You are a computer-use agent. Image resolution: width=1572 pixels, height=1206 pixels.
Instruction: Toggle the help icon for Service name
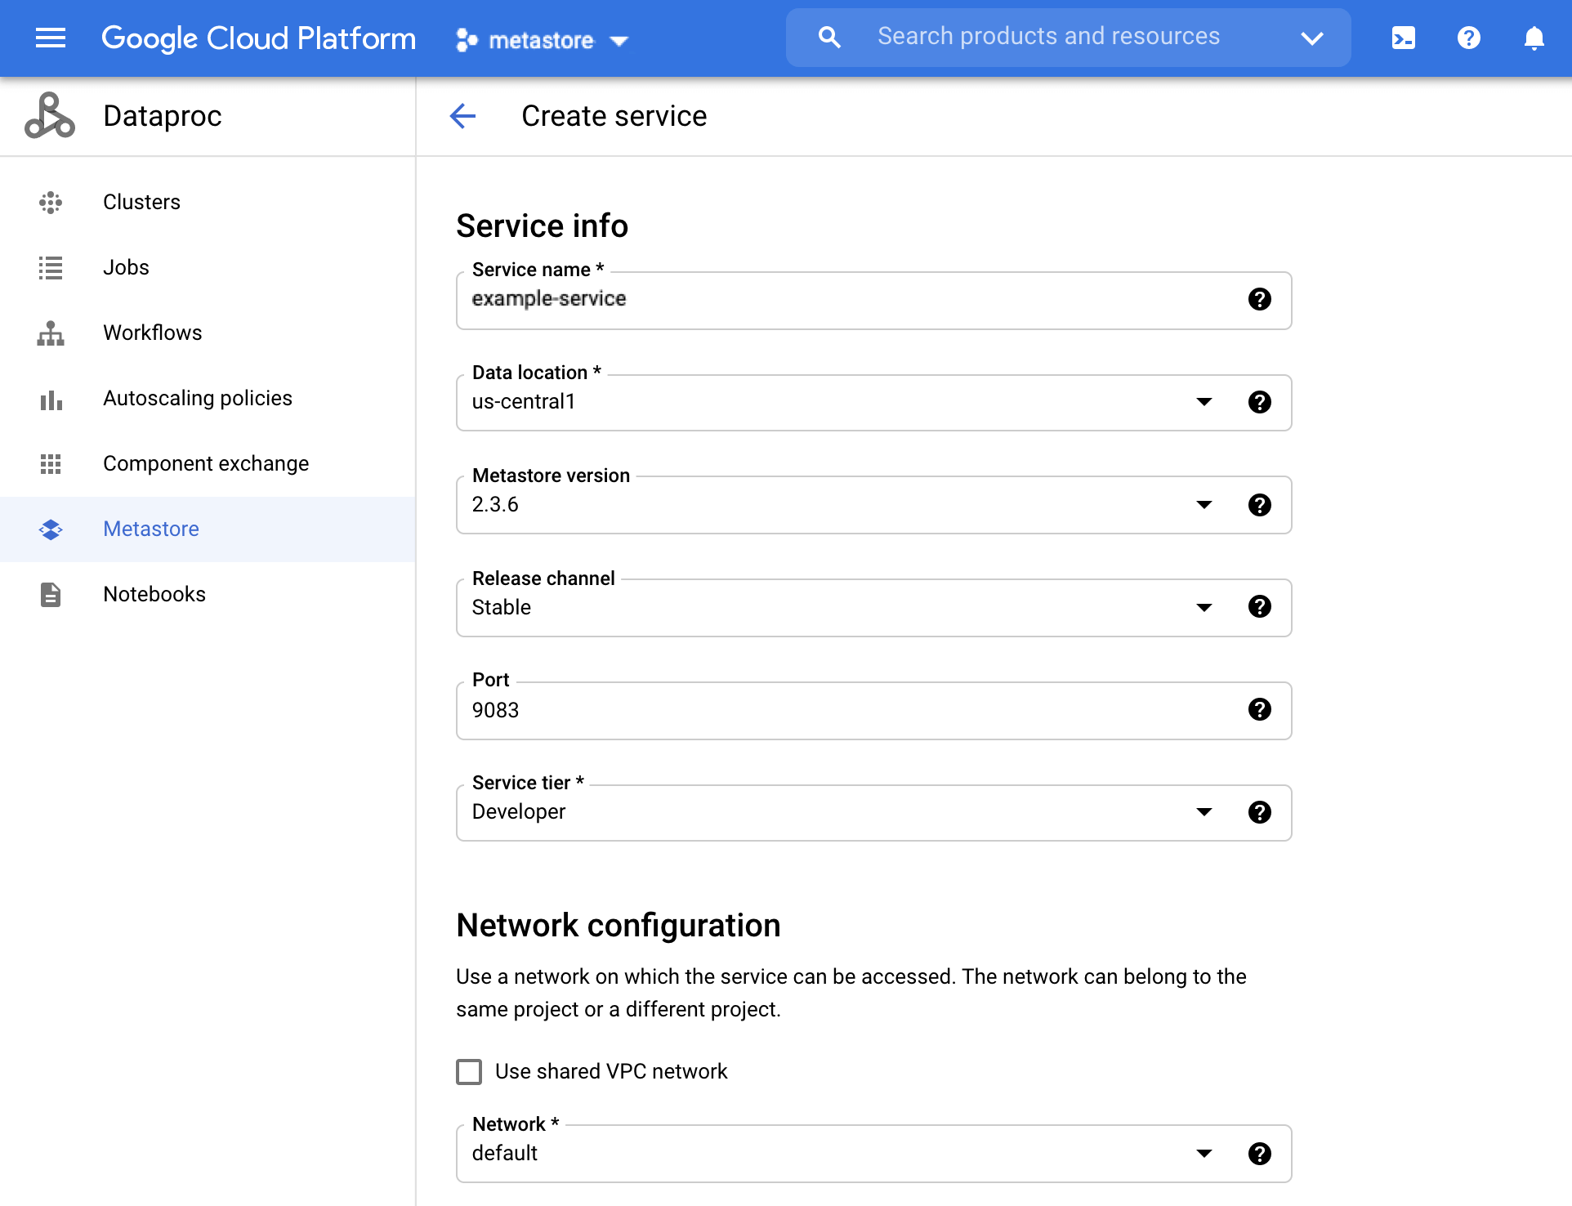tap(1259, 299)
